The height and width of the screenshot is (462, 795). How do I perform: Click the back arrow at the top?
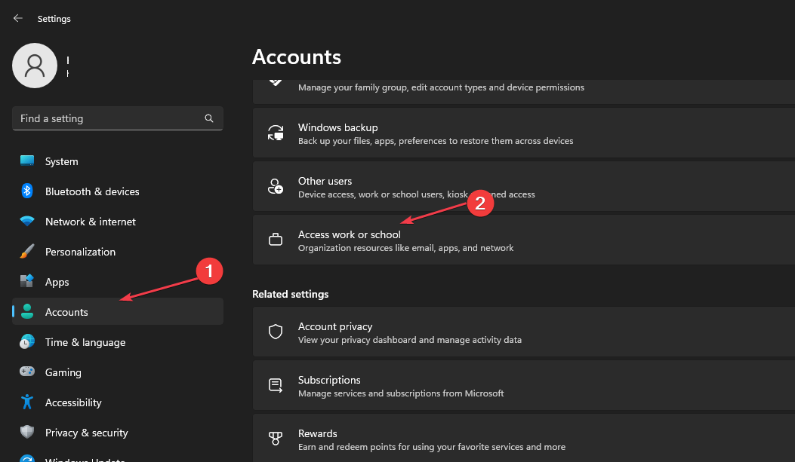[17, 18]
